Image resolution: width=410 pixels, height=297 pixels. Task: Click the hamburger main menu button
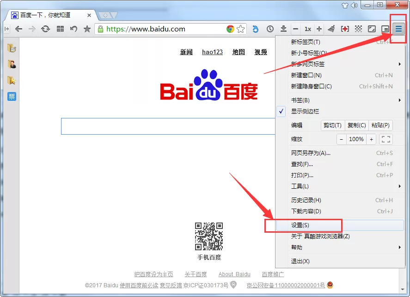[398, 29]
